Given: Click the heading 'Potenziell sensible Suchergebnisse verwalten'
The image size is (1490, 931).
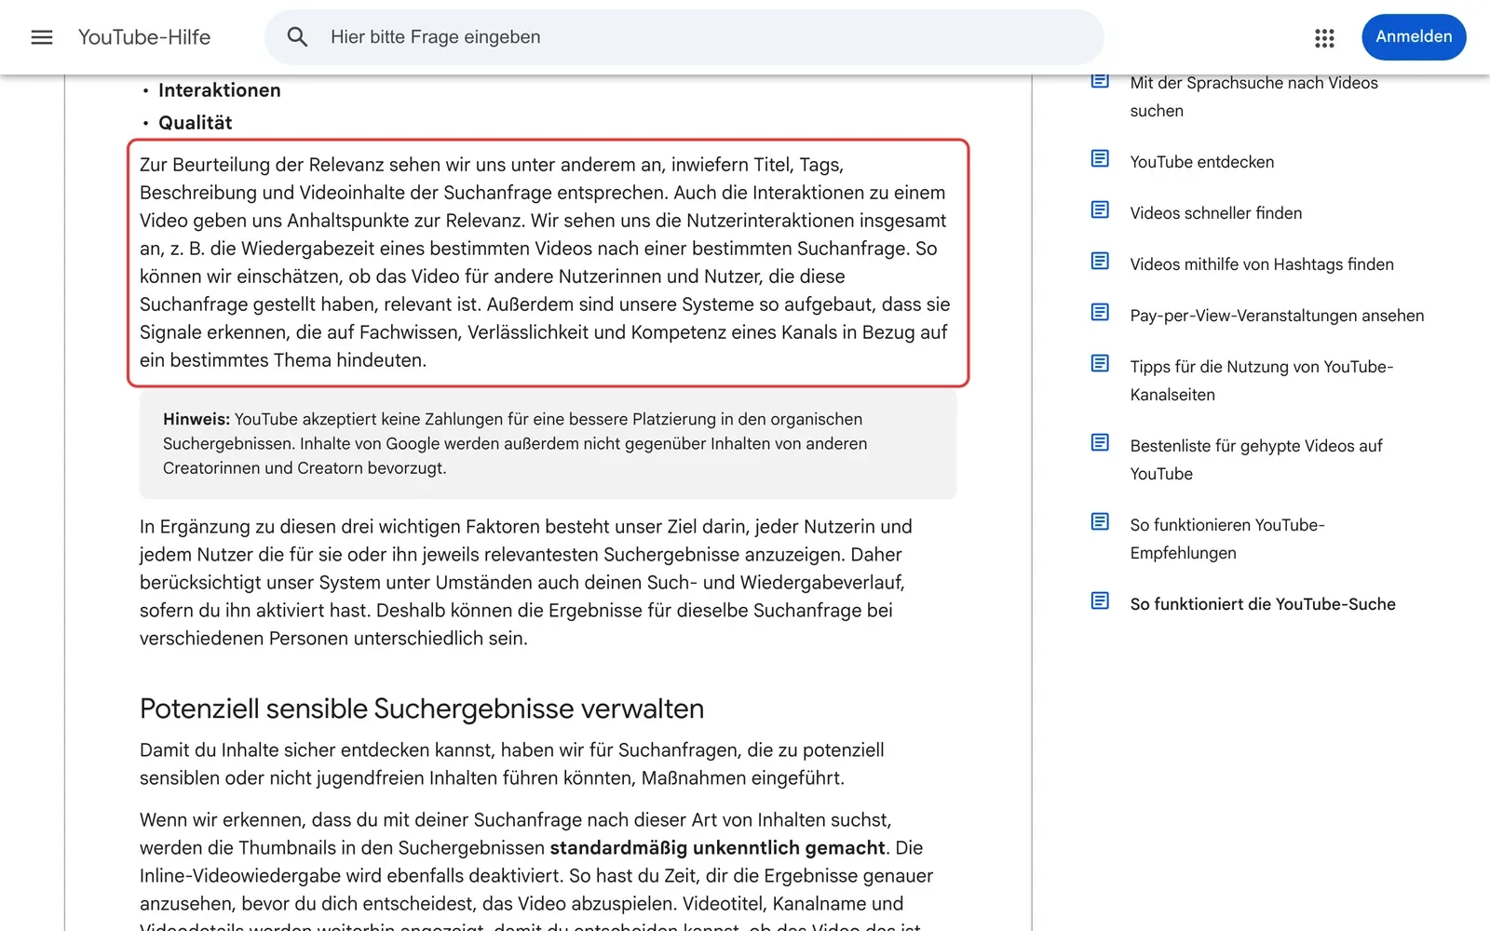Looking at the screenshot, I should 422,709.
